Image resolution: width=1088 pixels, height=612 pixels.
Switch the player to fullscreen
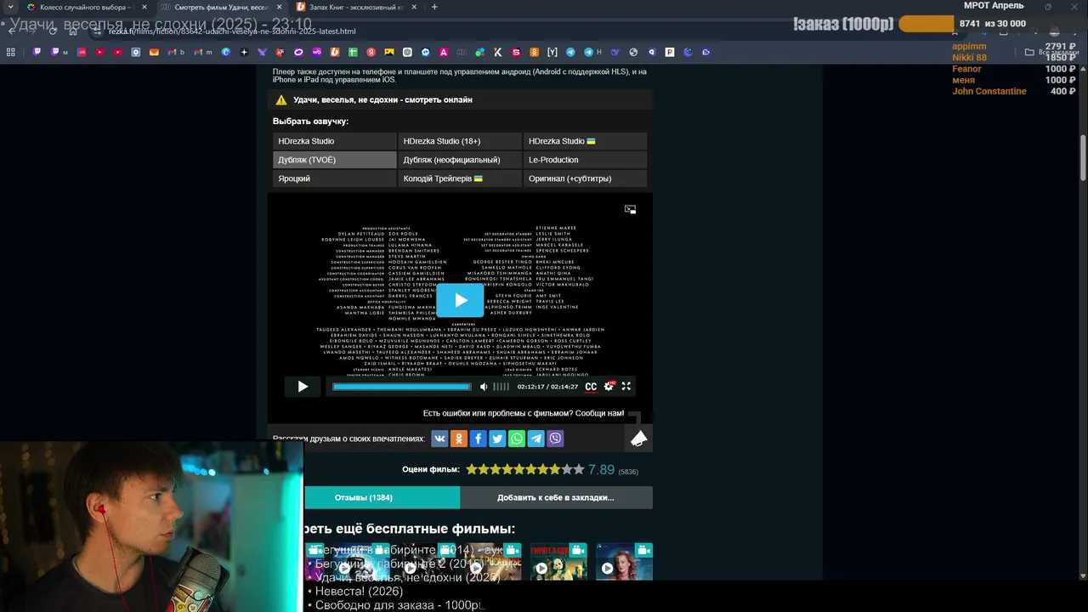pos(626,386)
